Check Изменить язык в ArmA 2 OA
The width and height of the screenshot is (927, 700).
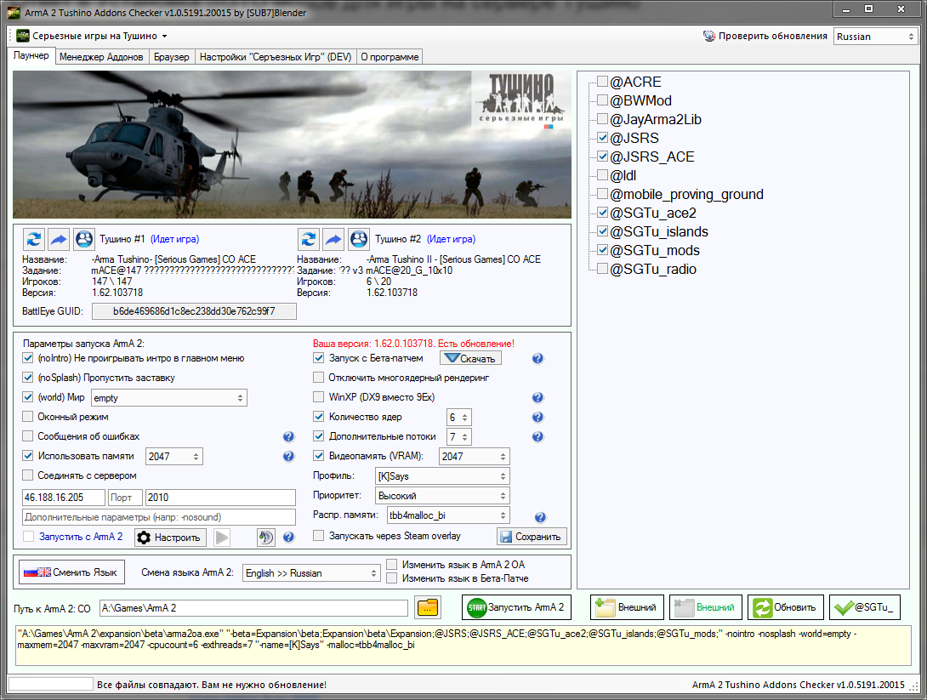tap(391, 565)
